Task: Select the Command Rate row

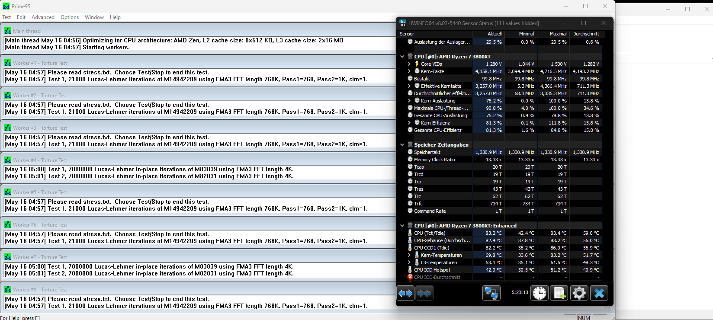Action: (x=500, y=211)
